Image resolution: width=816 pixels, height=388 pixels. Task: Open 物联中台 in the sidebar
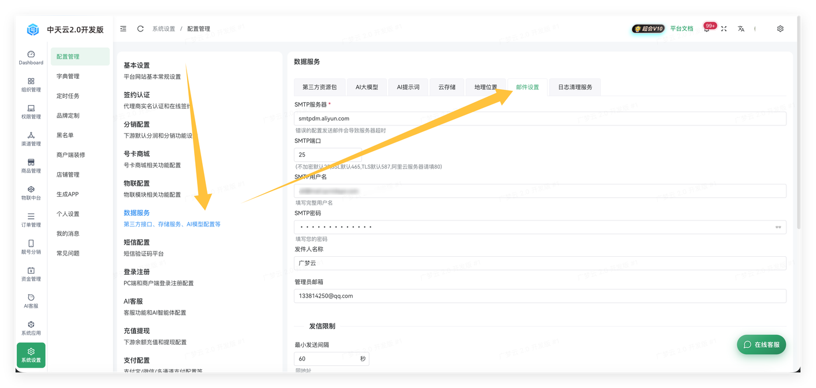tap(31, 193)
